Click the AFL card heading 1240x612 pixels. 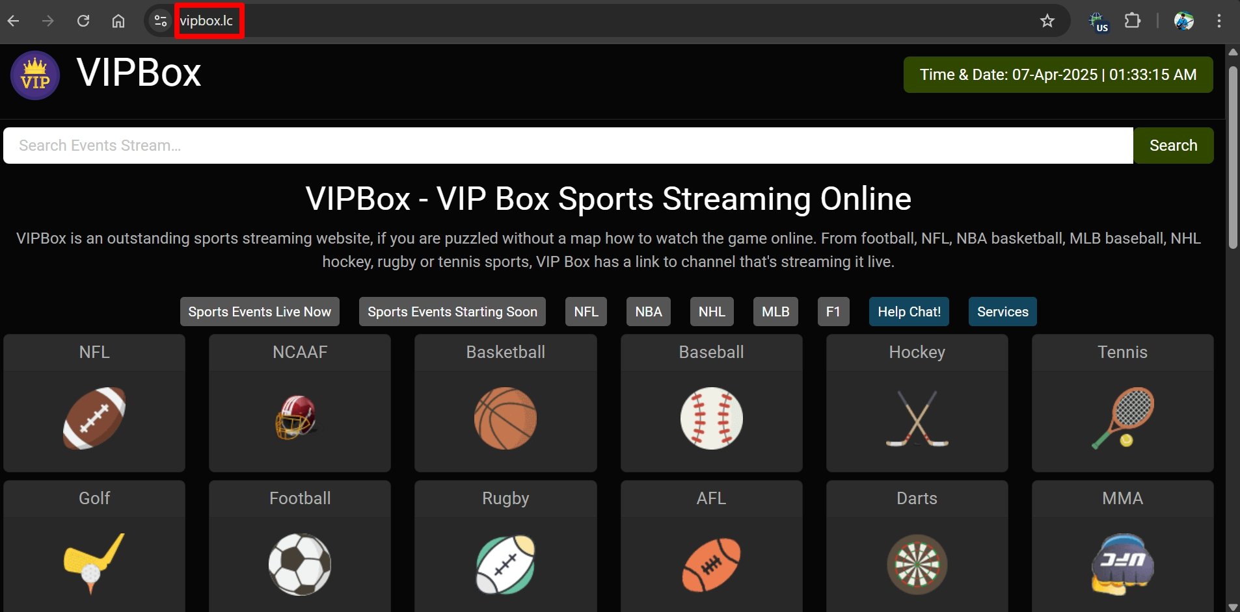coord(712,498)
